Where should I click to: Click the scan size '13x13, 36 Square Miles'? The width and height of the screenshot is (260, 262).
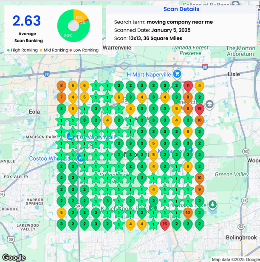pos(155,38)
